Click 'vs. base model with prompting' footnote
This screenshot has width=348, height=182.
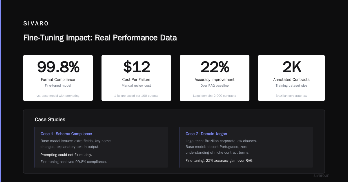pos(58,96)
